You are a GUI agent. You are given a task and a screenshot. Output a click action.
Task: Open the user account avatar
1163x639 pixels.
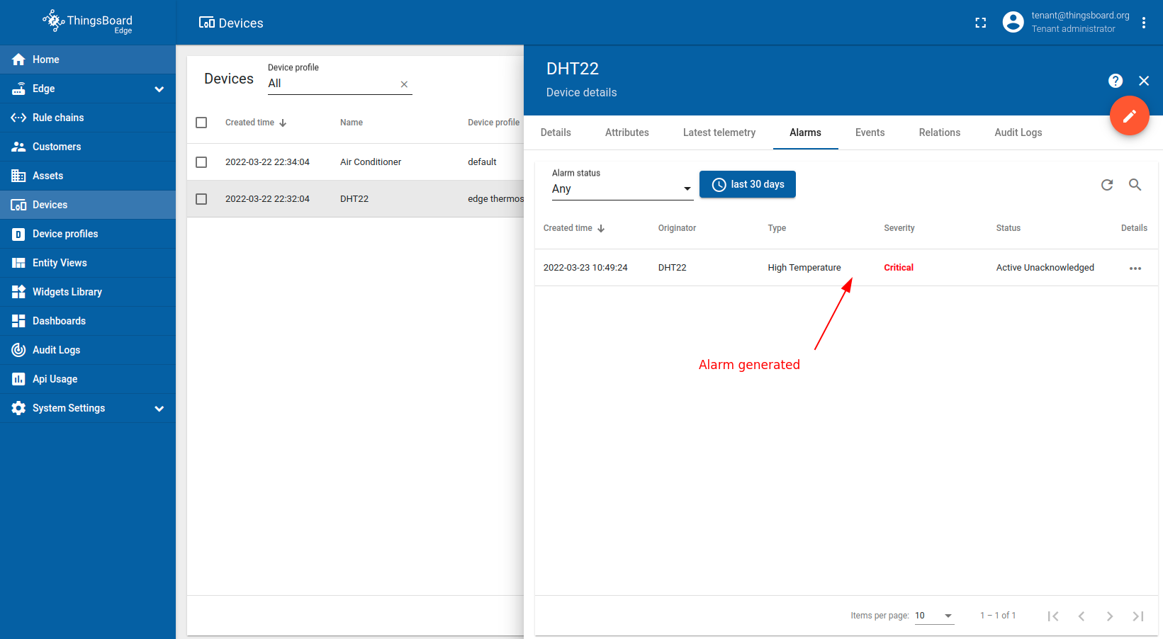tap(1013, 22)
